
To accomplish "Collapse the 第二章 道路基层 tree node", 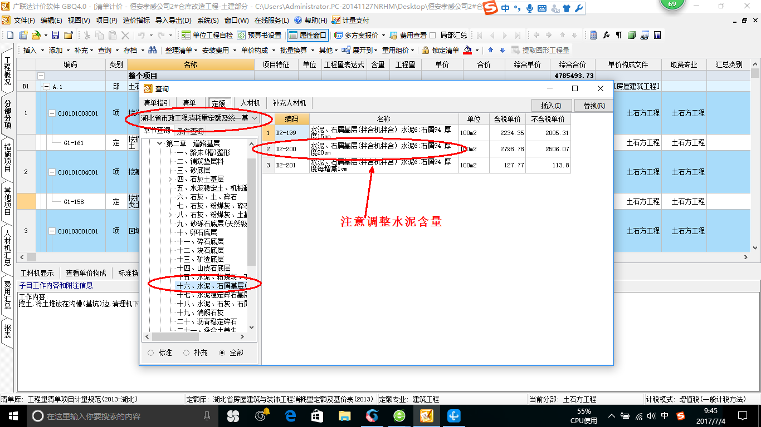I will click(x=160, y=143).
